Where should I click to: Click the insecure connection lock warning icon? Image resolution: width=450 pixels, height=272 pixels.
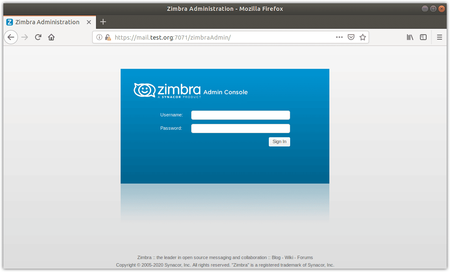point(108,37)
